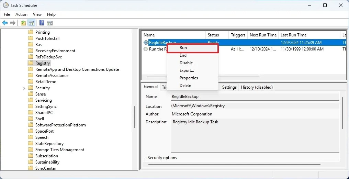Click the clock icon of the second task row
Viewport: 349px width, 179px height.
(x=146, y=49)
